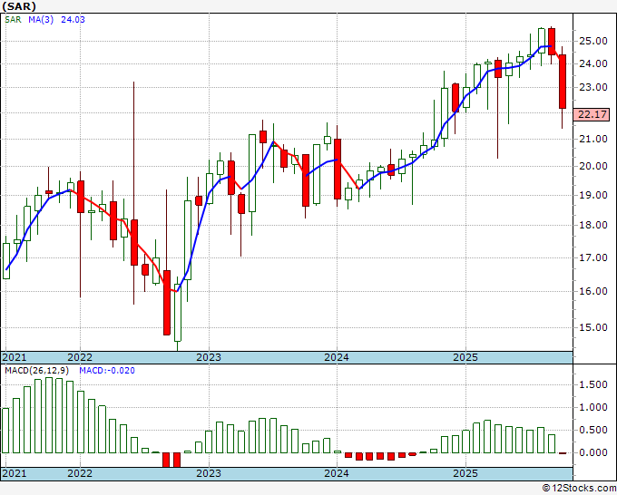Select the moving average value 24.03
Image resolution: width=617 pixels, height=495 pixels.
click(x=73, y=20)
